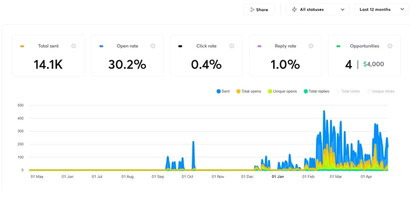This screenshot has height=204, width=410.
Task: Click the Opportunities card title
Action: tap(364, 46)
